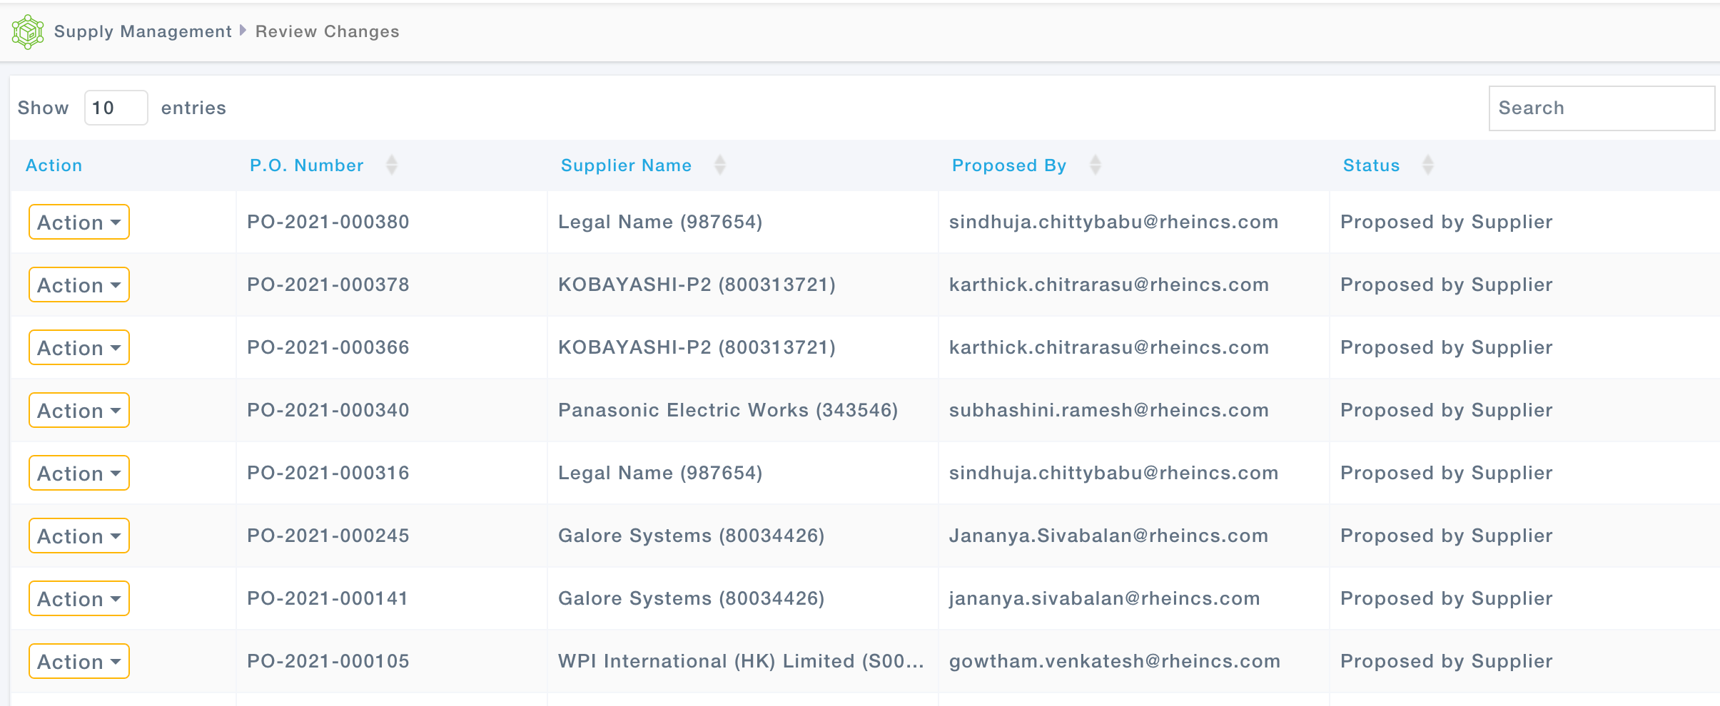Sort table by Proposed By arrows
The width and height of the screenshot is (1720, 706).
1095,165
